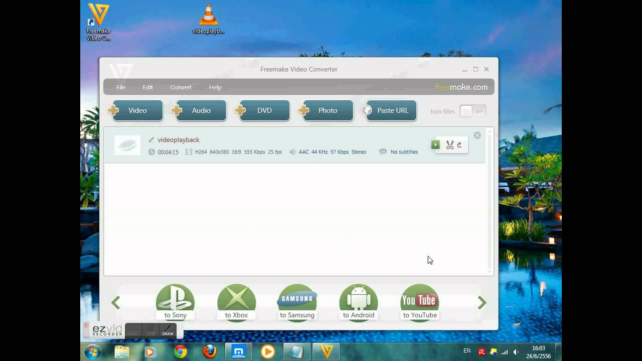Open the Help menu

215,87
